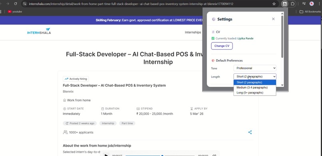This screenshot has width=322, height=156.
Task: Open media controls icon in toolbar
Action: tap(304, 4)
